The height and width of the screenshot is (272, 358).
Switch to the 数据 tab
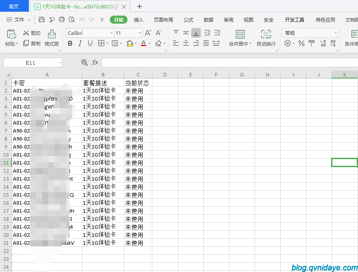tap(208, 20)
